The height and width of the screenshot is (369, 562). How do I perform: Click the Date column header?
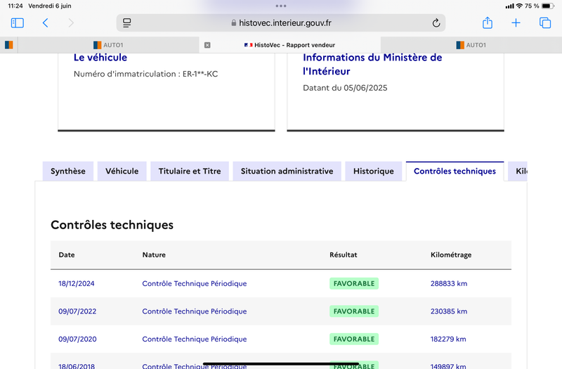click(x=67, y=254)
